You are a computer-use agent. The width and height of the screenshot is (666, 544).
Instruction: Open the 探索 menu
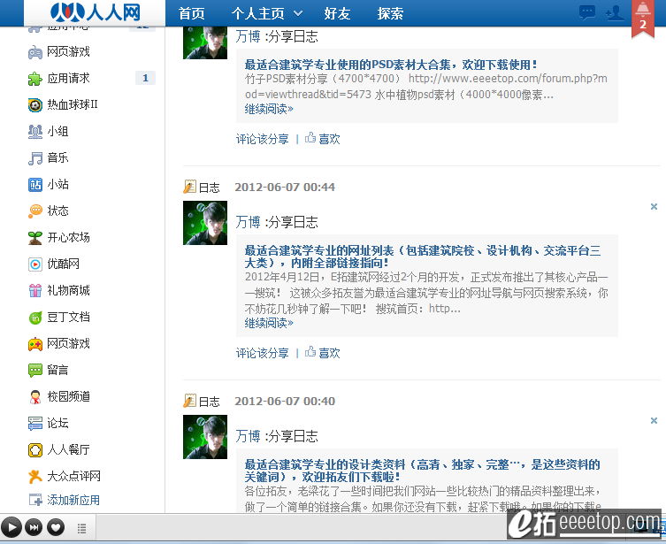click(x=390, y=13)
